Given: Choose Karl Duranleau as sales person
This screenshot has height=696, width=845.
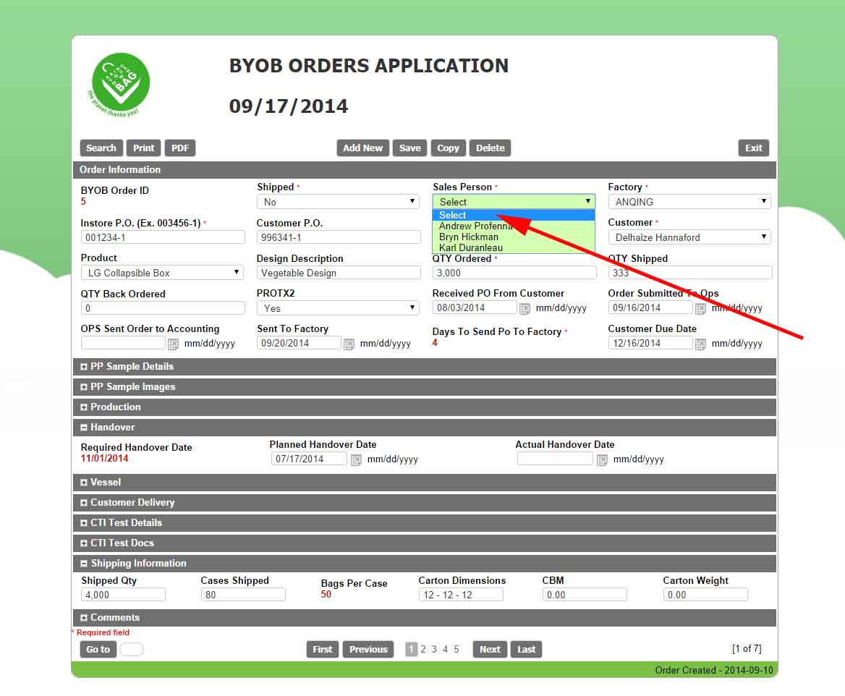Looking at the screenshot, I should pos(514,247).
